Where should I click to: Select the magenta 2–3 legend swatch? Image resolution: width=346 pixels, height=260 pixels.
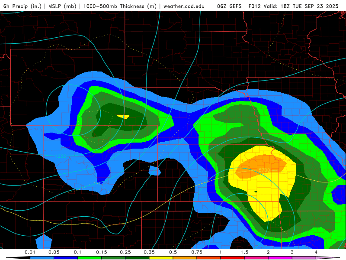280,258
